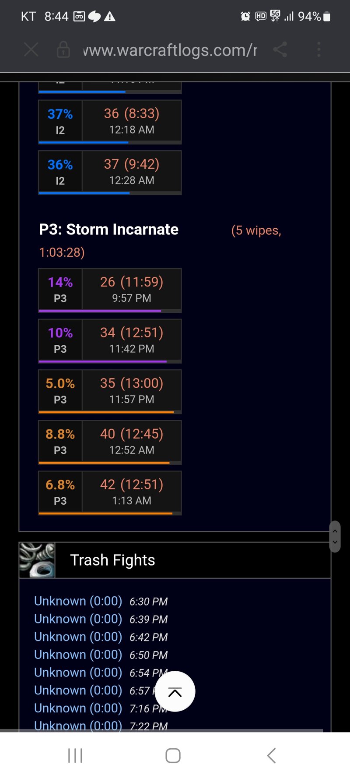The height and width of the screenshot is (779, 350).
Task: Open the Unknown trash fight at 6:30 PM
Action: pos(78,601)
